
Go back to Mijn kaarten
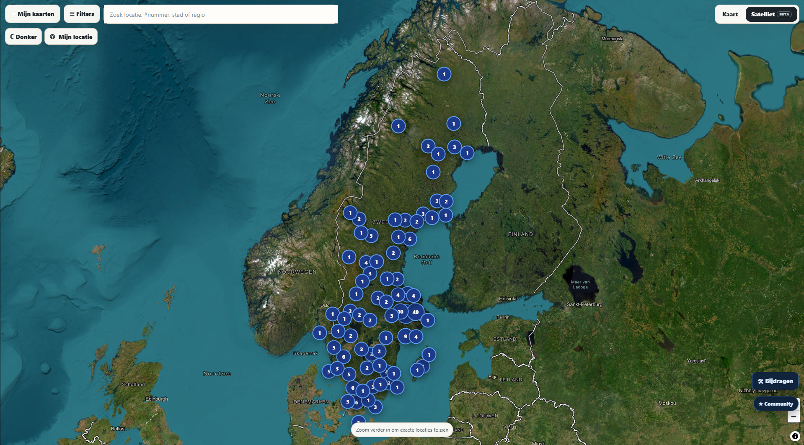33,14
